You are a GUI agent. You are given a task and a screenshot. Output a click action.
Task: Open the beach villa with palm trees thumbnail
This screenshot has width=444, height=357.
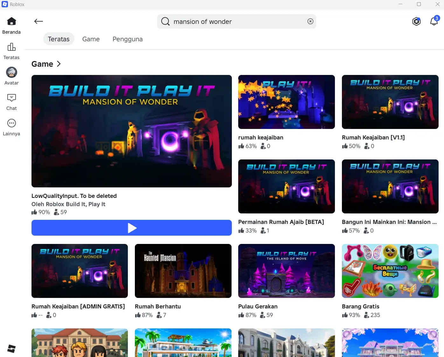click(183, 343)
